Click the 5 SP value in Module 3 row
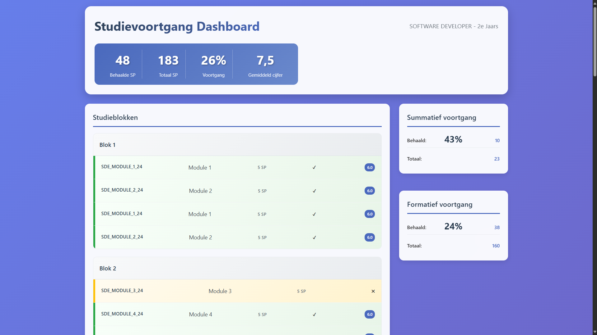The width and height of the screenshot is (597, 335). [x=301, y=291]
